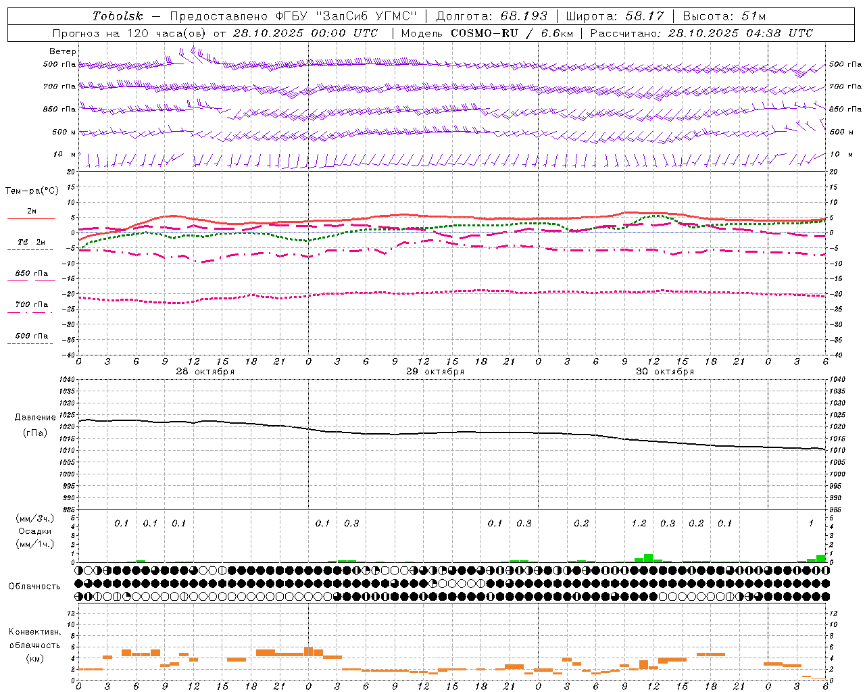Image resolution: width=865 pixels, height=692 pixels.
Task: Click "(гПа)" unit under Давление
Action: (x=35, y=433)
